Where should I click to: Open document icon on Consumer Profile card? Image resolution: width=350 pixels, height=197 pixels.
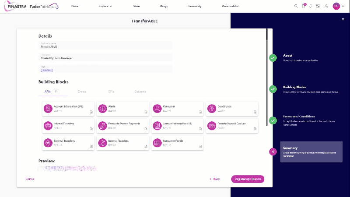click(x=200, y=146)
